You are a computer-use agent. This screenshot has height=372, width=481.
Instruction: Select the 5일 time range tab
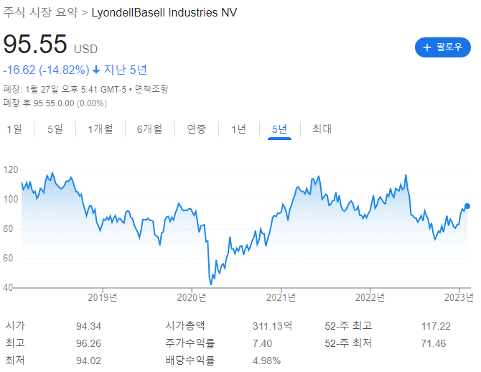[55, 129]
